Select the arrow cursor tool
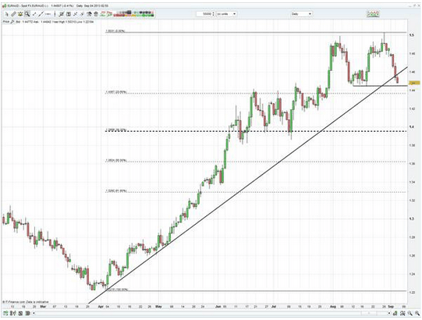 click(x=7, y=14)
